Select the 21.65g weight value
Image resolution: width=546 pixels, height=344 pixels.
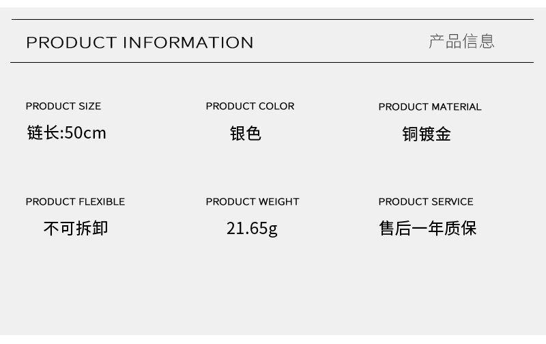pos(252,228)
